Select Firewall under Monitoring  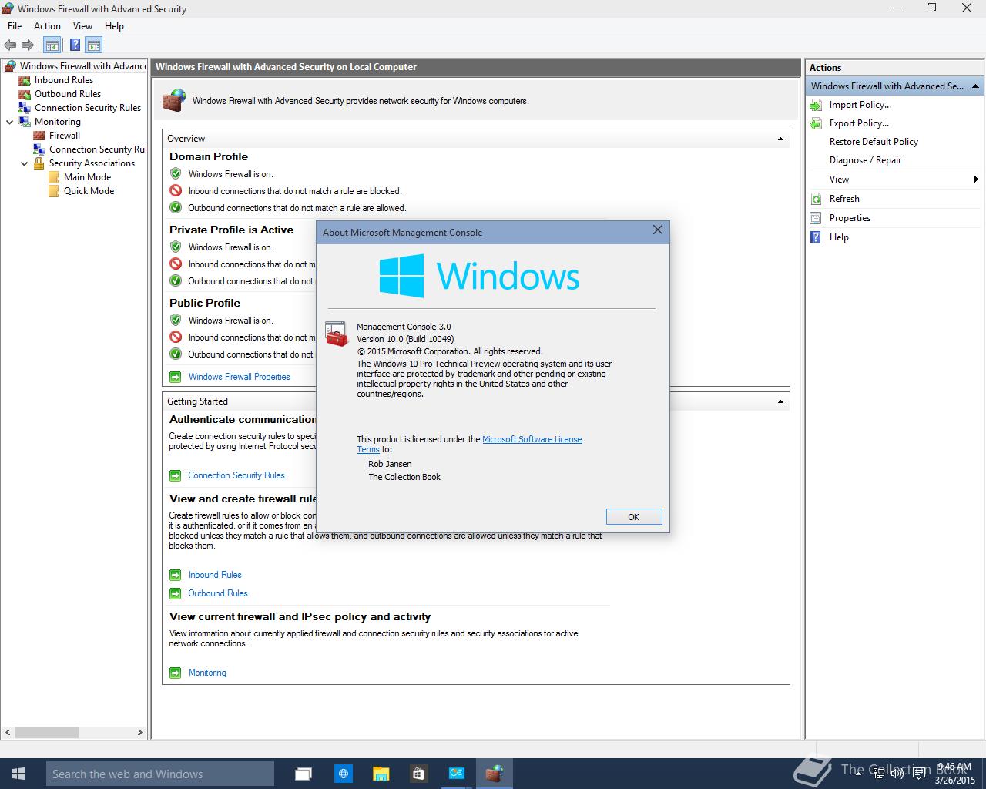(x=65, y=136)
